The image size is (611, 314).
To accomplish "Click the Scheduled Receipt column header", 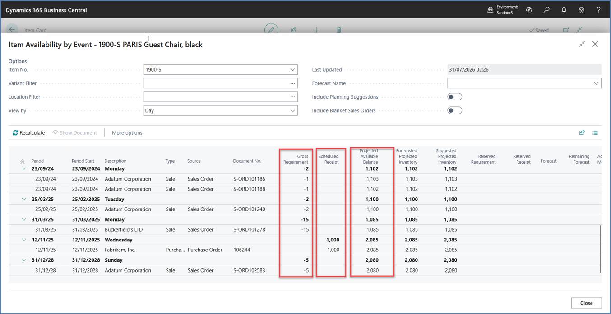I will tap(329, 159).
